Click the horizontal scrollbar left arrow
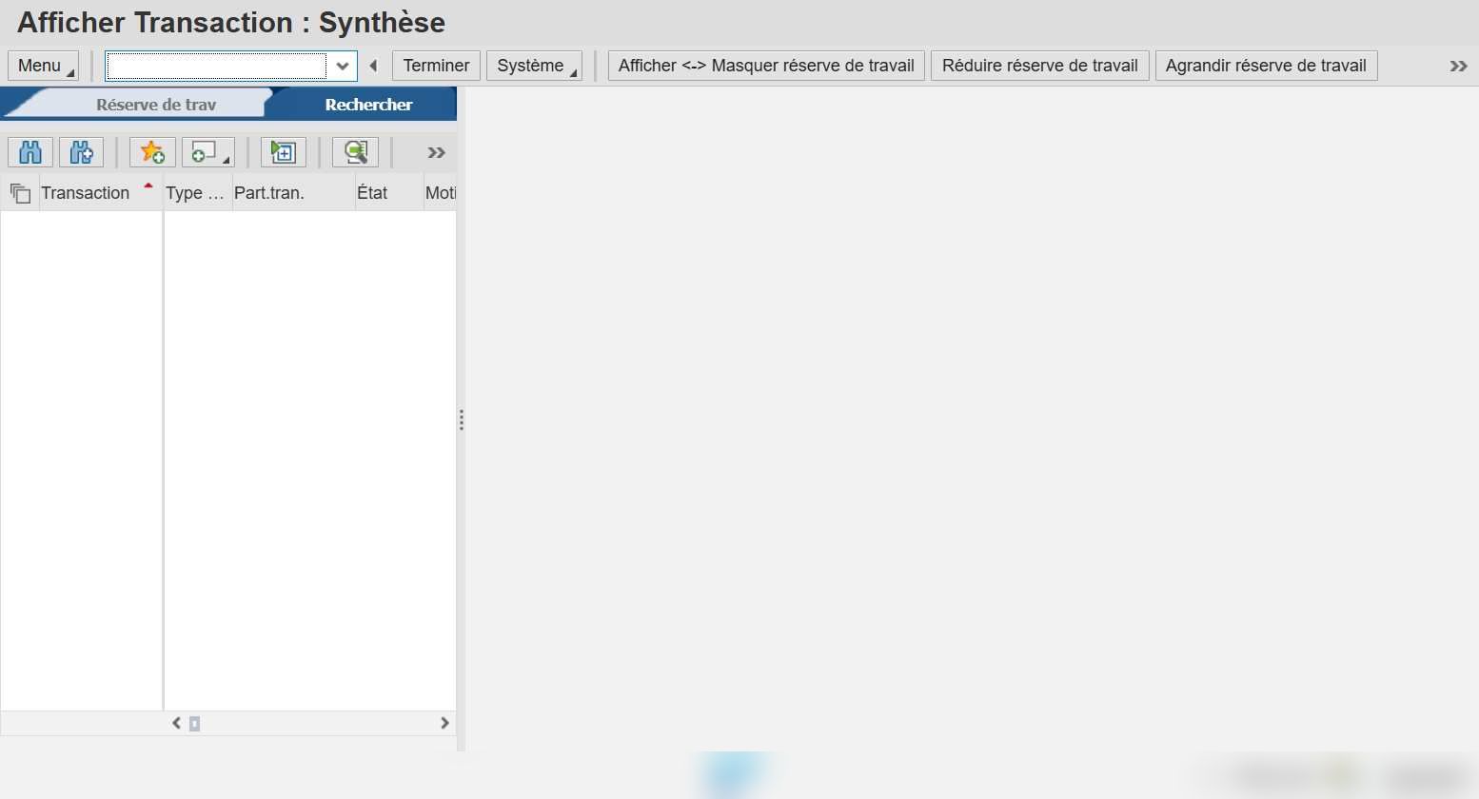This screenshot has width=1479, height=799. pyautogui.click(x=176, y=723)
